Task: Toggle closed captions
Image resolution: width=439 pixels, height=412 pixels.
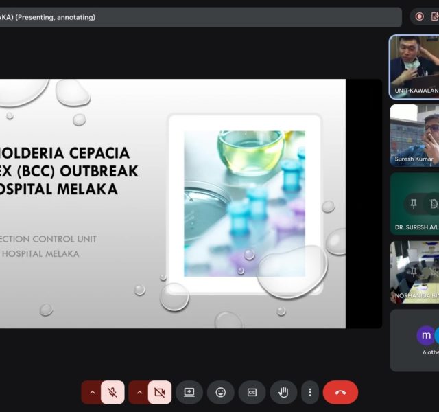Action: click(x=252, y=392)
